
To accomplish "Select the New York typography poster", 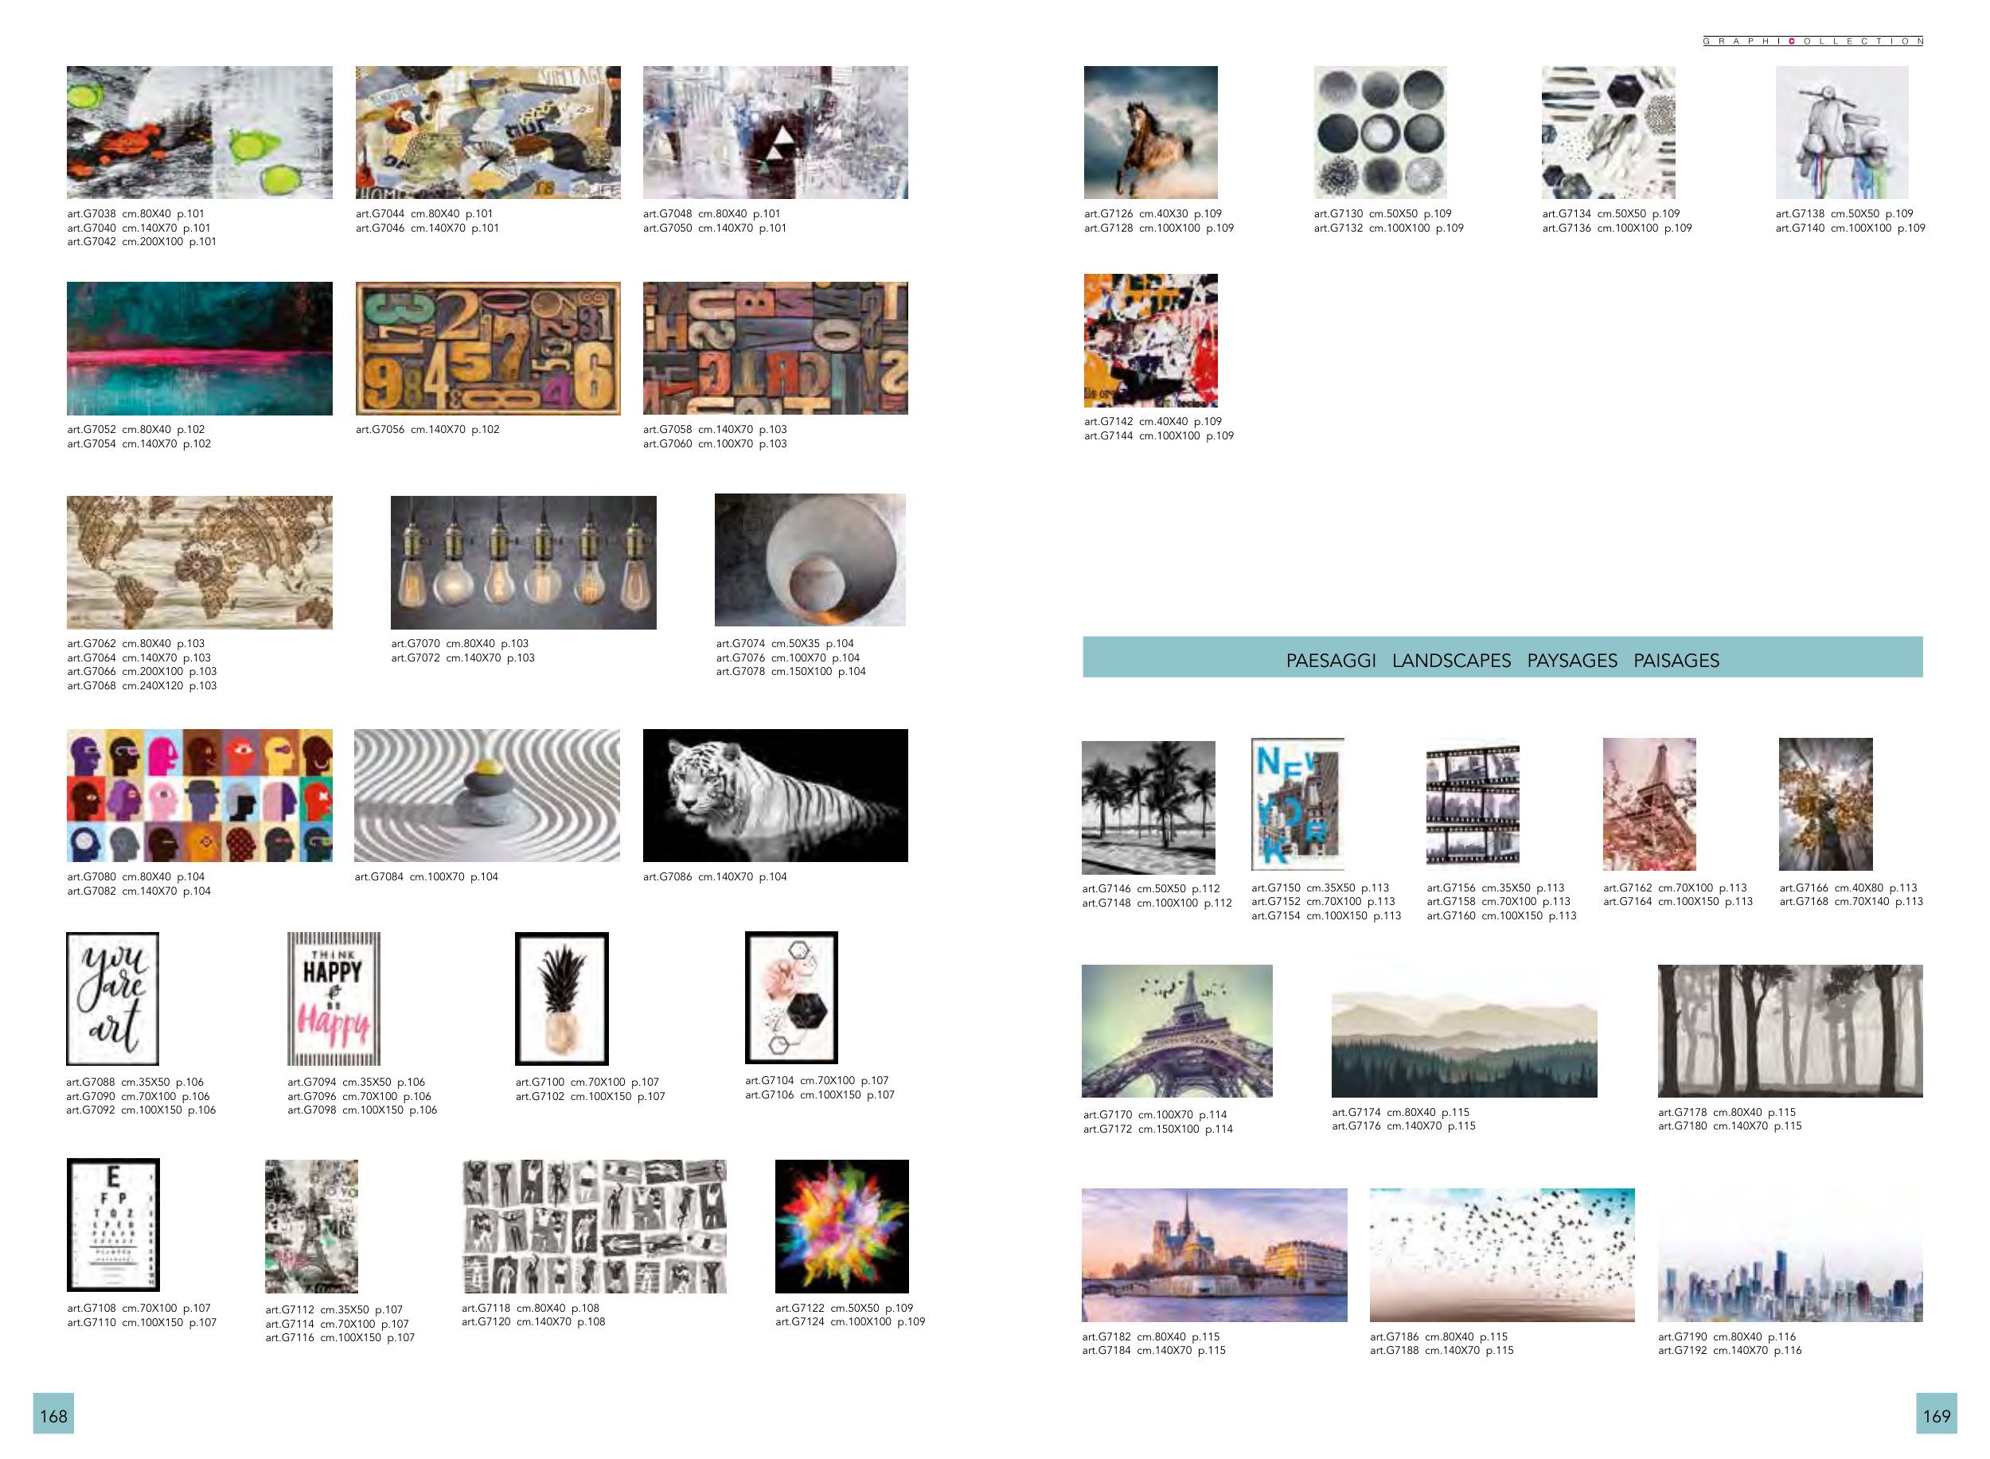I will point(1297,804).
